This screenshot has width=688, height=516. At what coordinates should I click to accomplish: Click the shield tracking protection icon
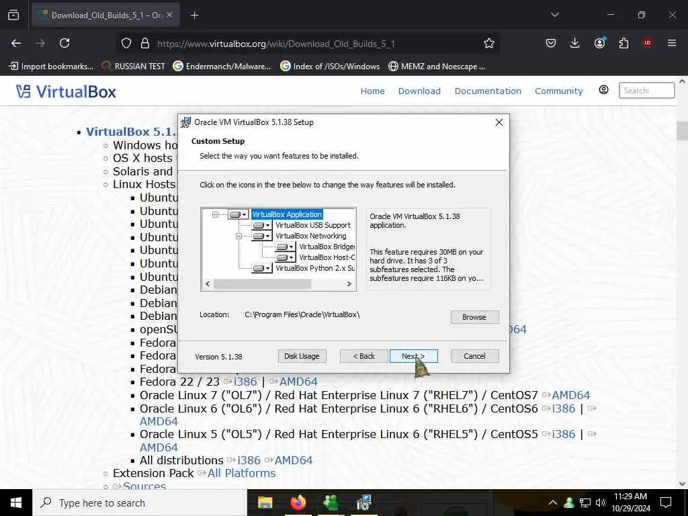coord(126,44)
